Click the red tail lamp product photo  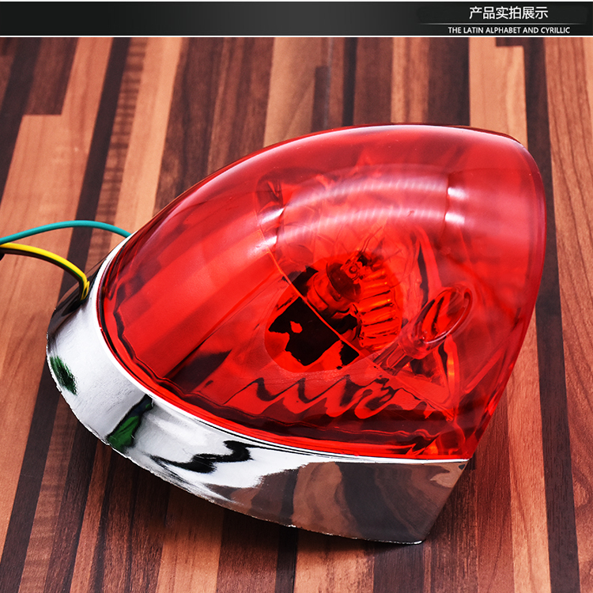(296, 315)
